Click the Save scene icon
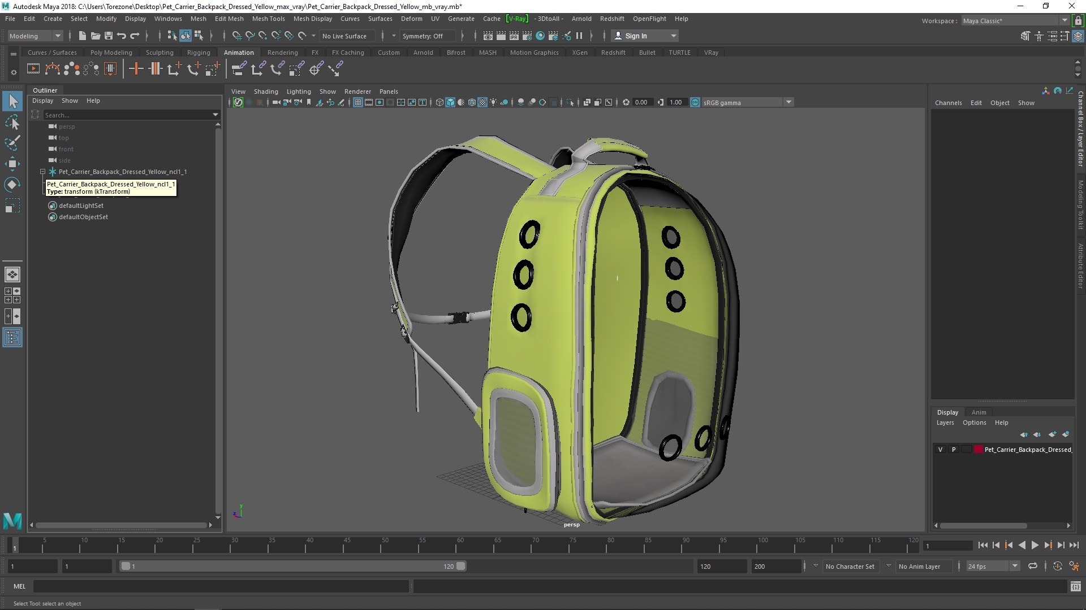 click(x=108, y=36)
